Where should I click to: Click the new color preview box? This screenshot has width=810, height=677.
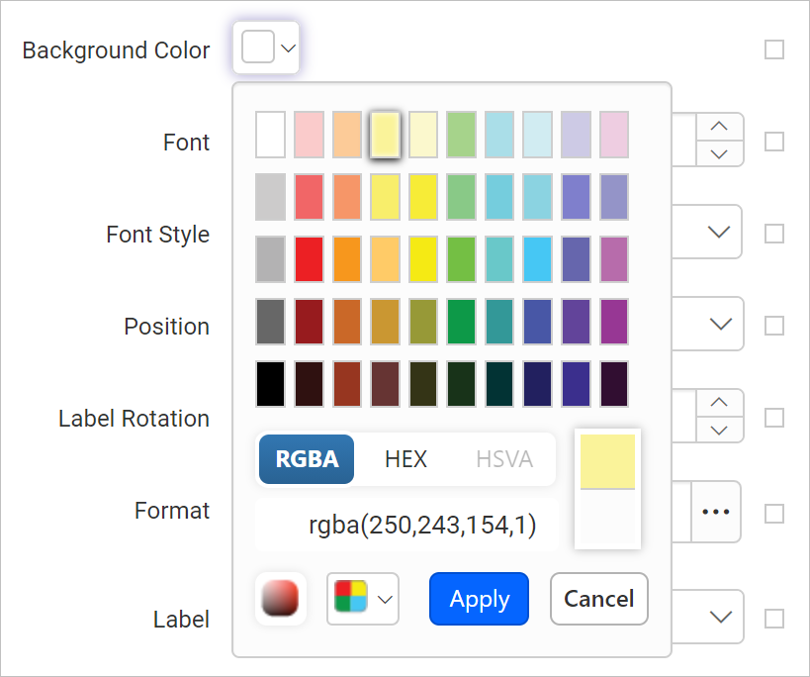pos(607,461)
